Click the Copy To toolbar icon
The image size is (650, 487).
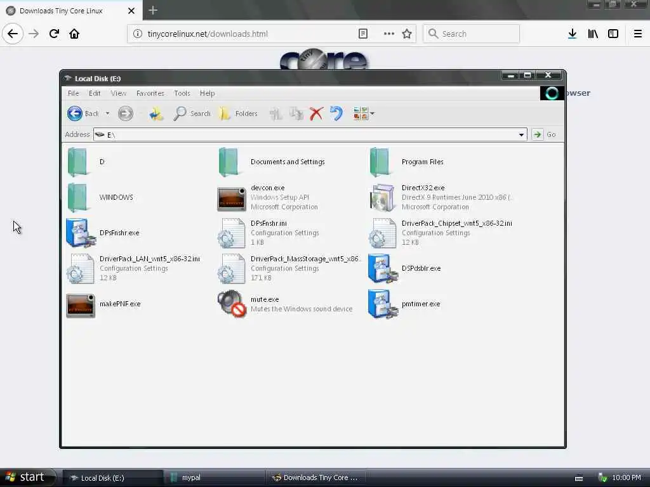[x=296, y=114]
